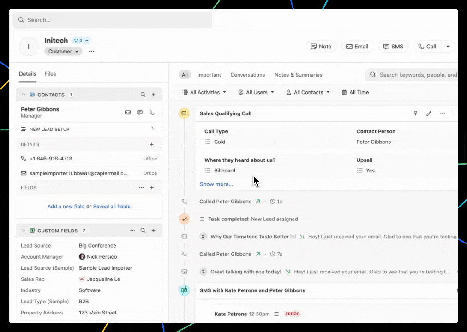The height and width of the screenshot is (332, 467).
Task: Open Great talking with you today! email
Action: (x=245, y=272)
